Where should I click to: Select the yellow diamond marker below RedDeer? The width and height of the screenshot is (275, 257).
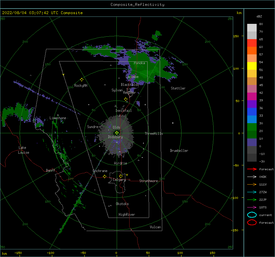tap(126, 99)
